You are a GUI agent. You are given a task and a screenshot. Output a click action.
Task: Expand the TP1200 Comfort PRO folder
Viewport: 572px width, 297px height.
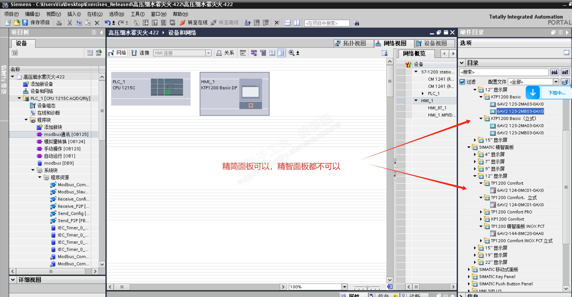(x=481, y=212)
